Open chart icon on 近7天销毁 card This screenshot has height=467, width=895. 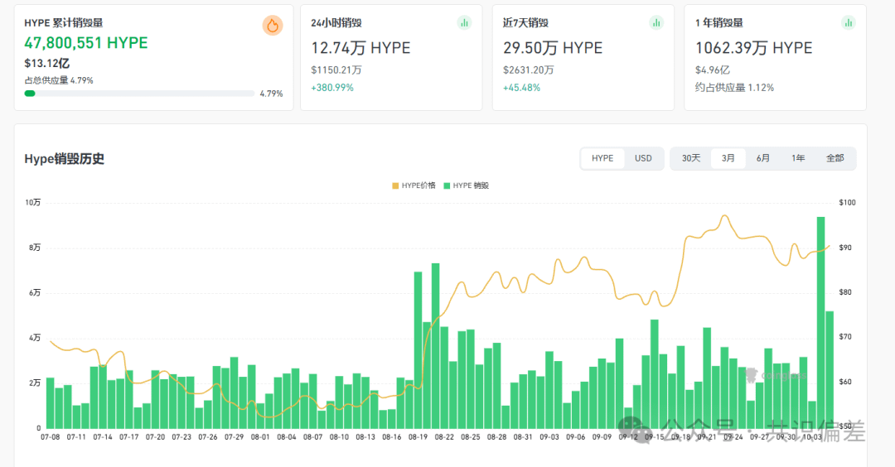pos(656,23)
